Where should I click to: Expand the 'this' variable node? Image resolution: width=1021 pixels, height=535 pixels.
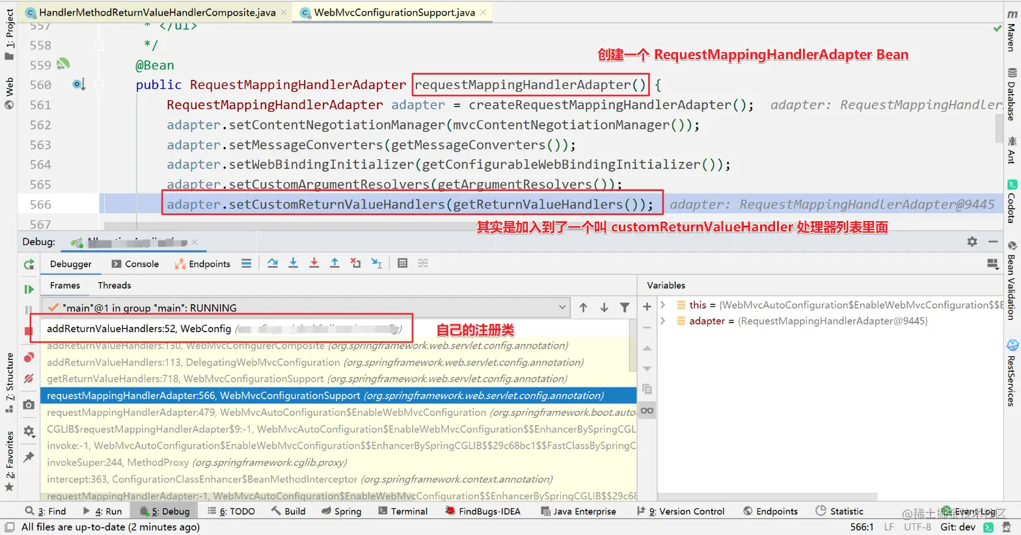click(x=662, y=304)
